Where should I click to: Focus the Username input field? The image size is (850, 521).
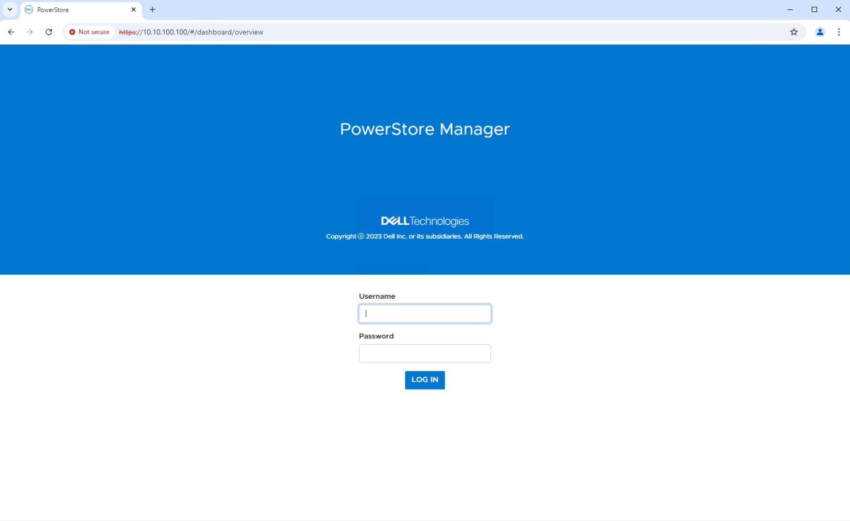tap(425, 313)
